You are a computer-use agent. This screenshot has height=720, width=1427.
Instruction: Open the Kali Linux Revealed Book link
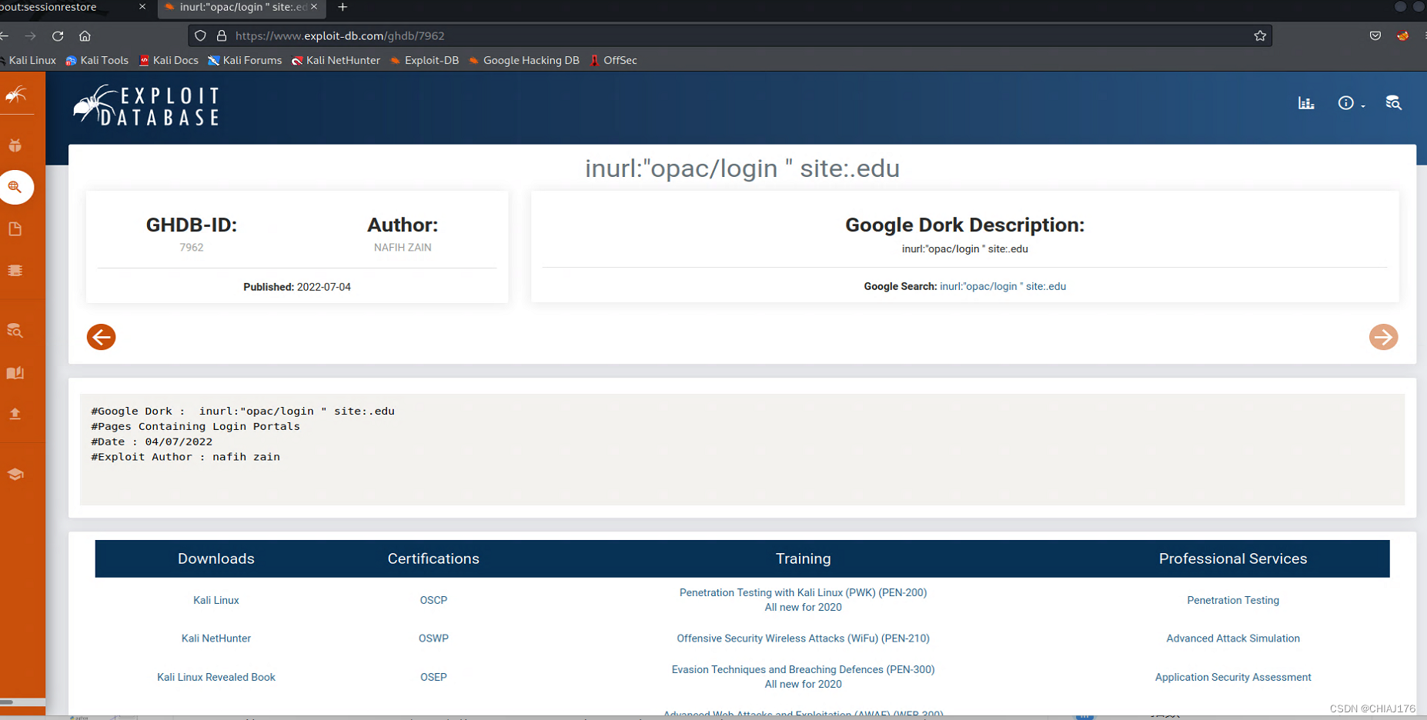(x=216, y=677)
